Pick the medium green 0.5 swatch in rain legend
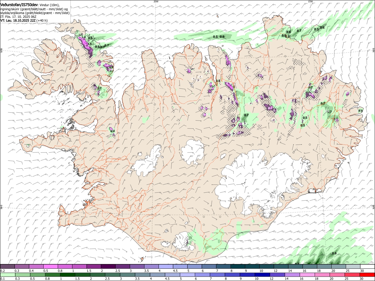 [37, 275]
